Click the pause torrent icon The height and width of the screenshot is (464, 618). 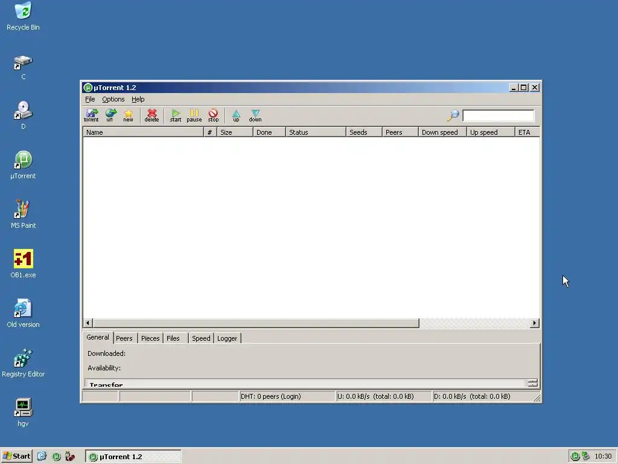click(x=194, y=115)
